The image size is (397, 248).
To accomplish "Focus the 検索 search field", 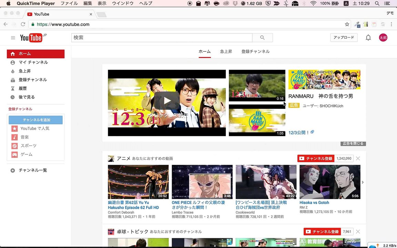I will 162,38.
